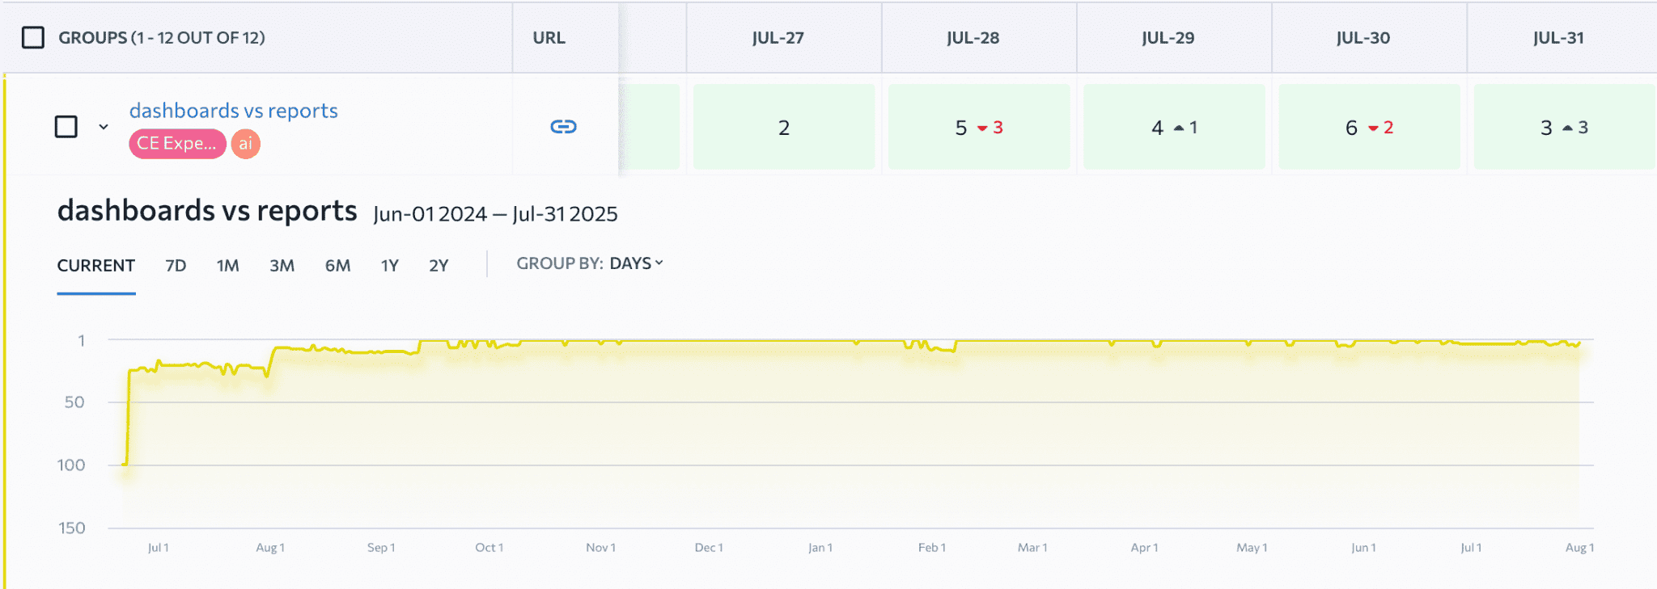Click the pink 'CE Expe...' tag
Viewport: 1657px width, 589px height.
(176, 144)
